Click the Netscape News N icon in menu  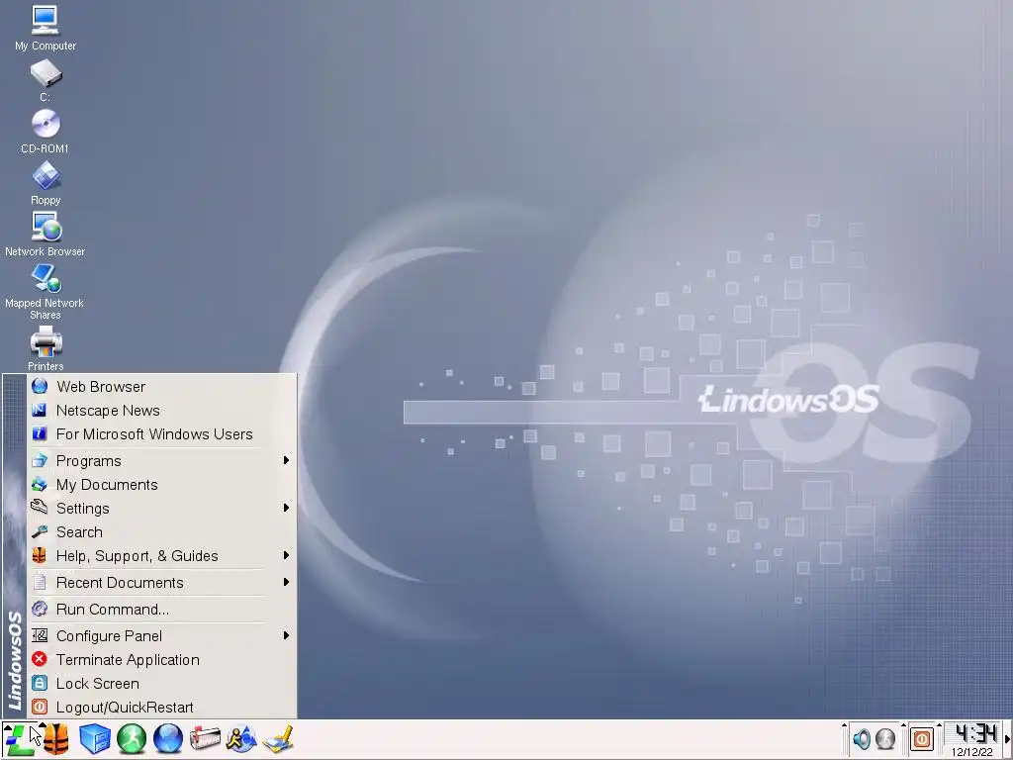pos(40,411)
